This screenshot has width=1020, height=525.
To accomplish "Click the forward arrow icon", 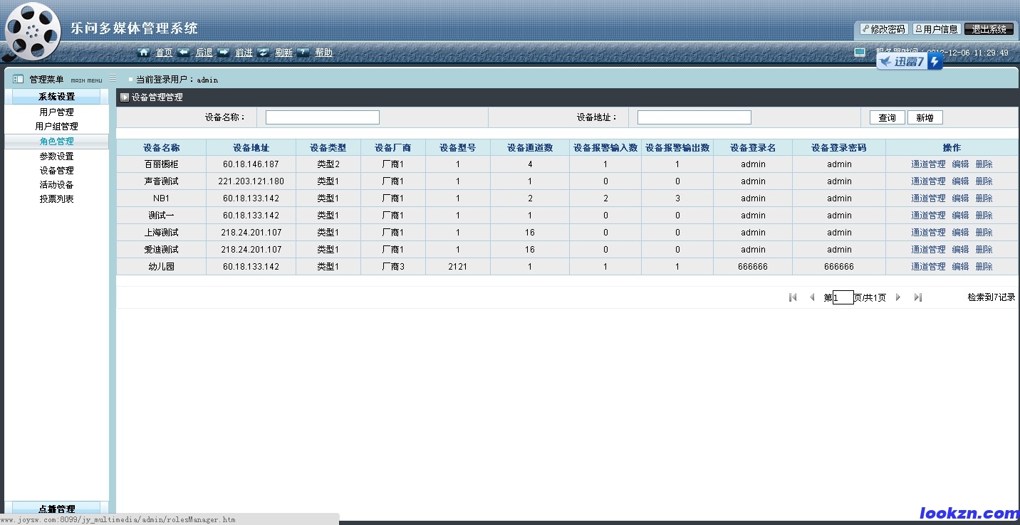I will (x=224, y=52).
